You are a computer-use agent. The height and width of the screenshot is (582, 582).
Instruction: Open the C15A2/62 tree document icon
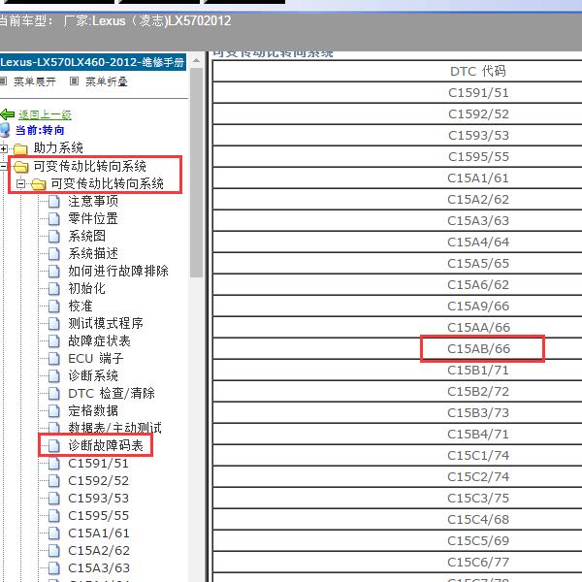click(x=54, y=550)
